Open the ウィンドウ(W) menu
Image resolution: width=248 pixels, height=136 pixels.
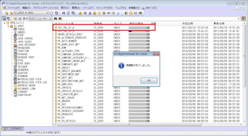[104, 8]
